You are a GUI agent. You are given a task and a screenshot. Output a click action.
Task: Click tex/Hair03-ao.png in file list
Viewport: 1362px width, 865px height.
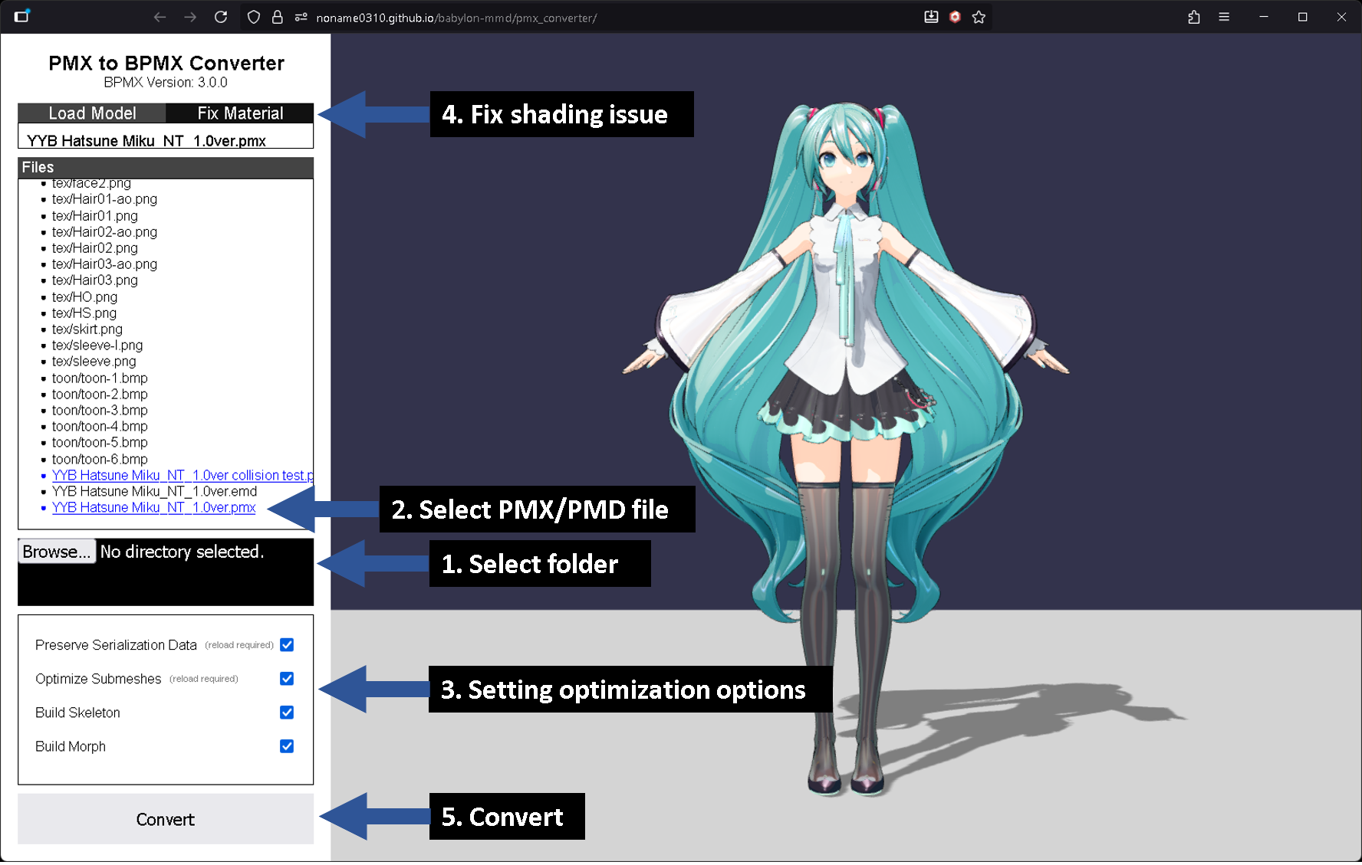[104, 264]
